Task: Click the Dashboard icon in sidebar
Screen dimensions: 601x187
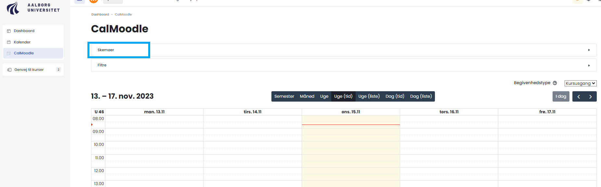Action: (9, 31)
